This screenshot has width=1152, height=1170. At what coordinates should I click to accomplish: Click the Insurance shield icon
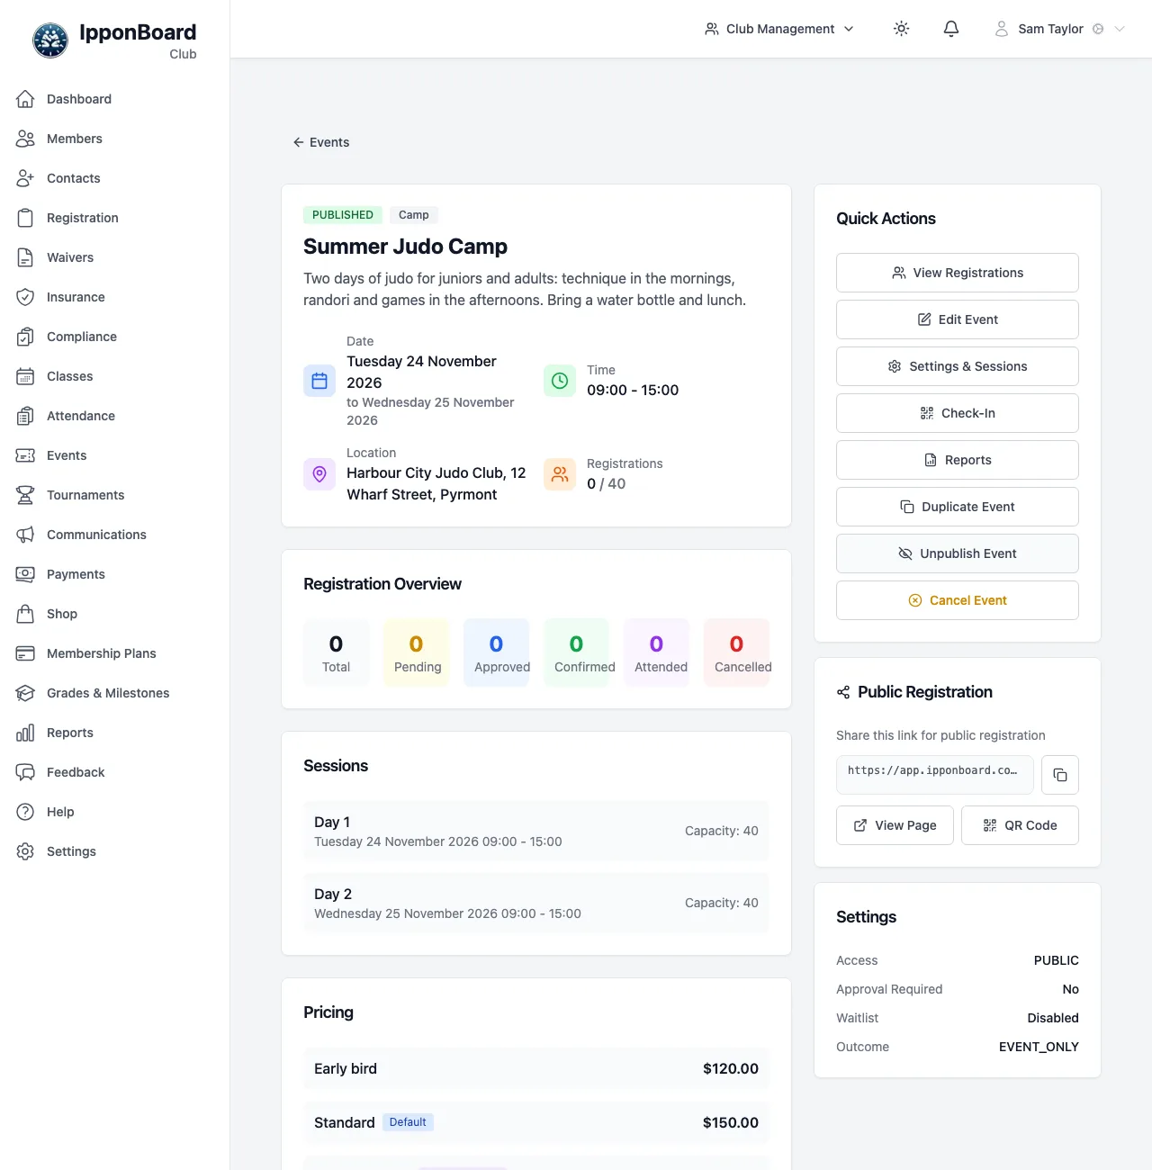click(25, 297)
